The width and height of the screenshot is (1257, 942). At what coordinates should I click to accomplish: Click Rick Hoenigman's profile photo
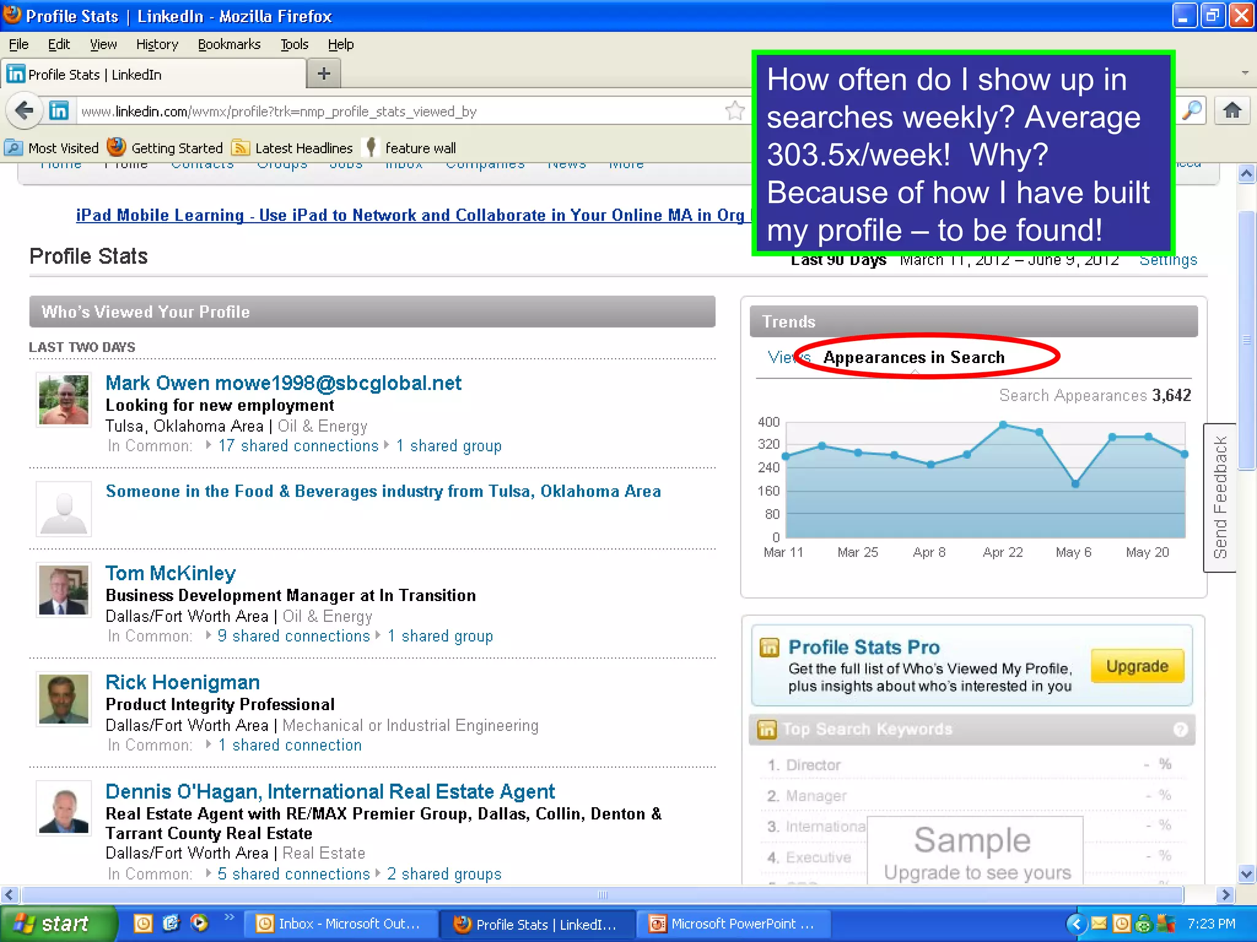[x=64, y=699]
